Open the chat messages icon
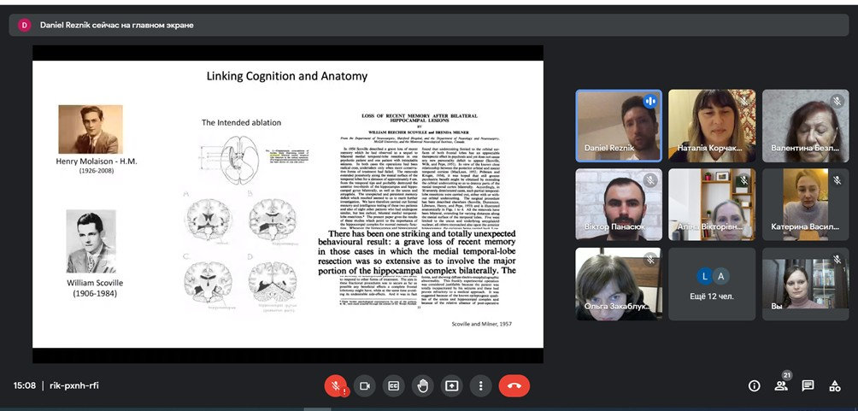 pos(808,386)
